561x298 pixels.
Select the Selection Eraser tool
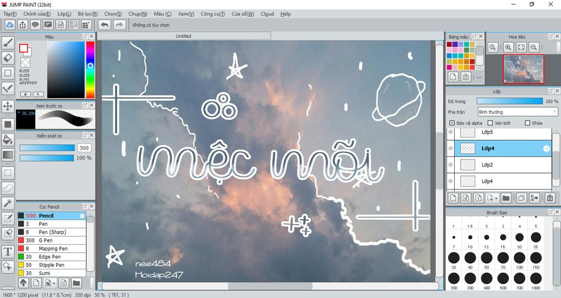point(8,233)
